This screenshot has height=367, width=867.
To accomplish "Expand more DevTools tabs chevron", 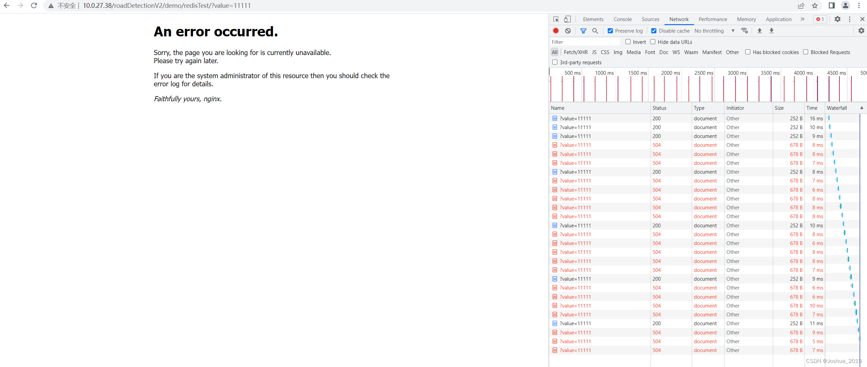I will pos(803,19).
